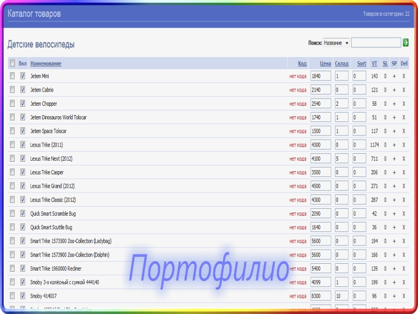The image size is (418, 314).
Task: Delete Lexus Trike Next (2012)
Action: 403,159
